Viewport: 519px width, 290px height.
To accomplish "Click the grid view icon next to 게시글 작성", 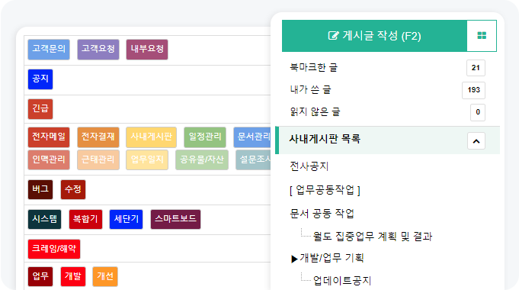I will click(x=482, y=36).
